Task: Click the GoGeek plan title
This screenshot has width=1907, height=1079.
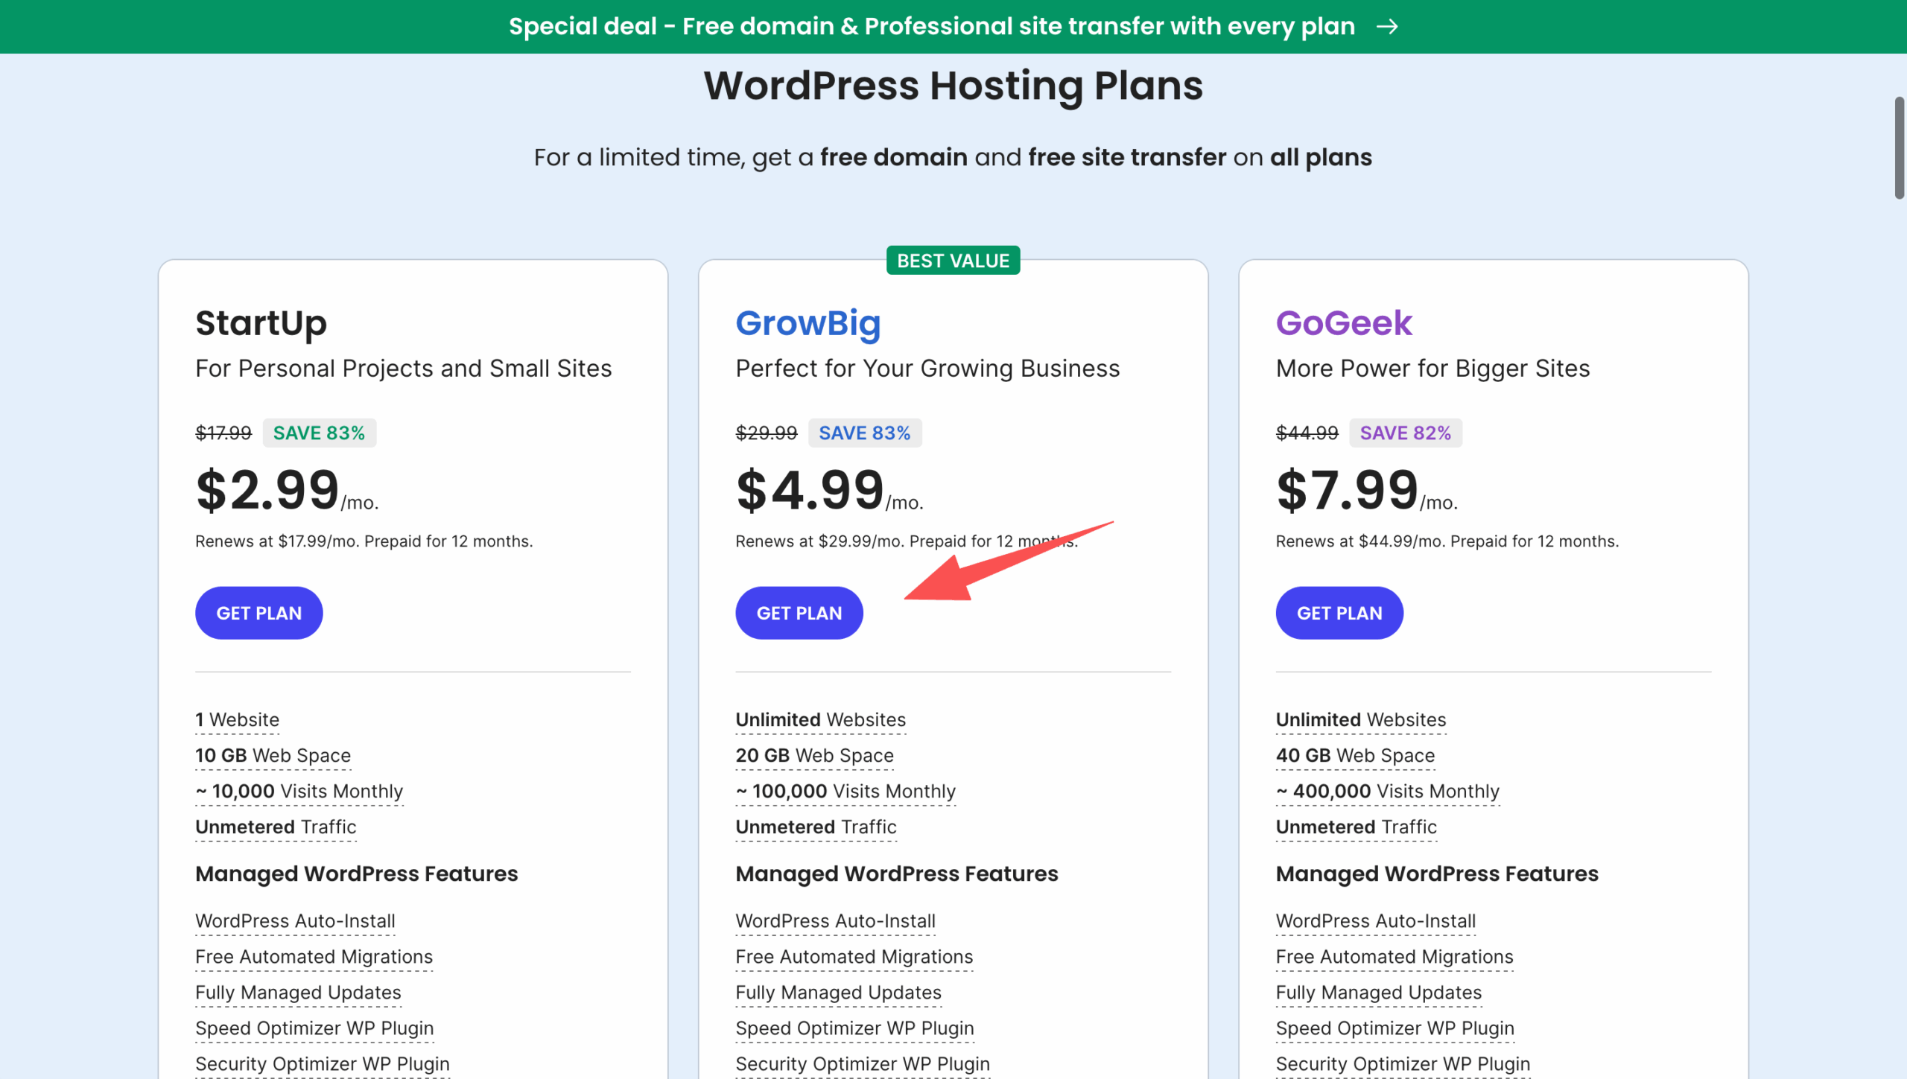Action: click(1343, 323)
